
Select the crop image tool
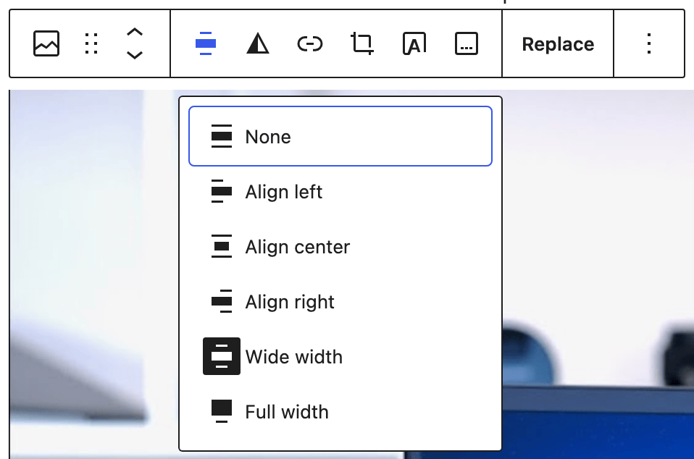362,43
